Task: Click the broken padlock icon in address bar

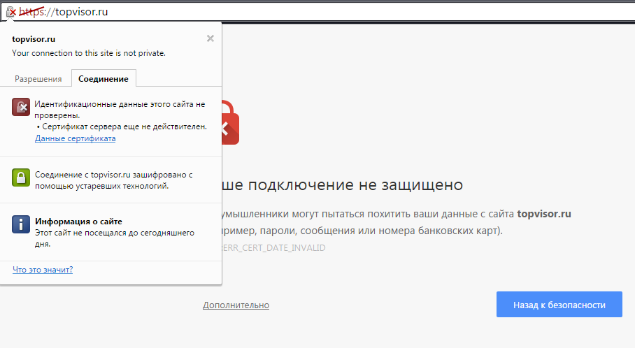Action: pos(11,12)
